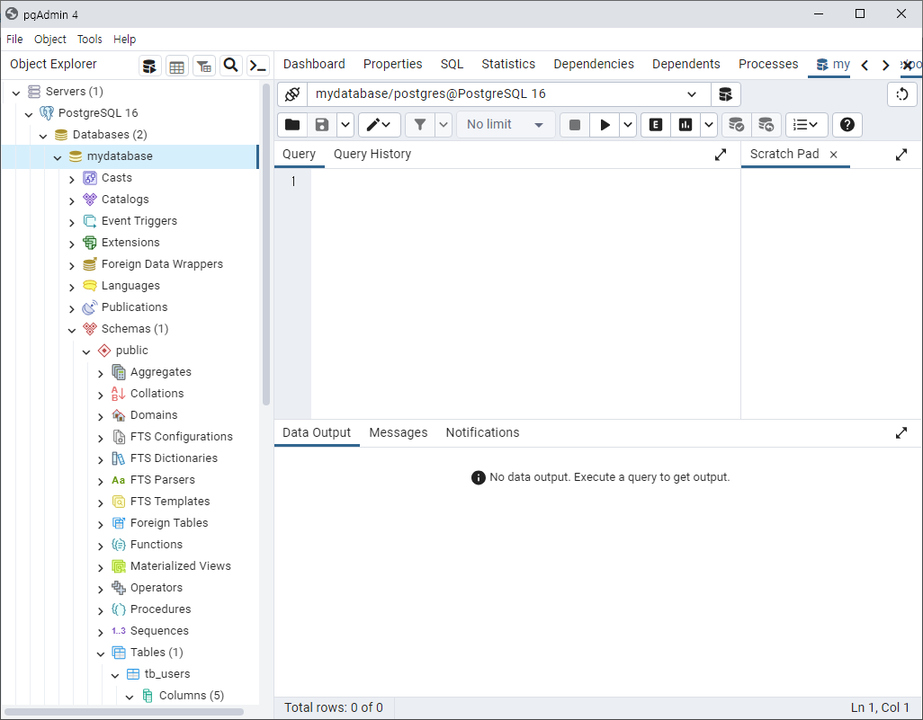The width and height of the screenshot is (923, 720).
Task: Switch to the Dependents tab
Action: [x=686, y=64]
